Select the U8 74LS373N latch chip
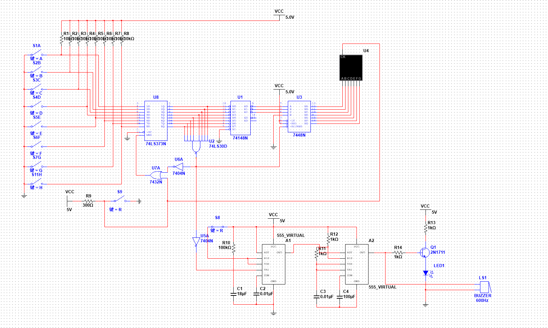 click(x=156, y=120)
